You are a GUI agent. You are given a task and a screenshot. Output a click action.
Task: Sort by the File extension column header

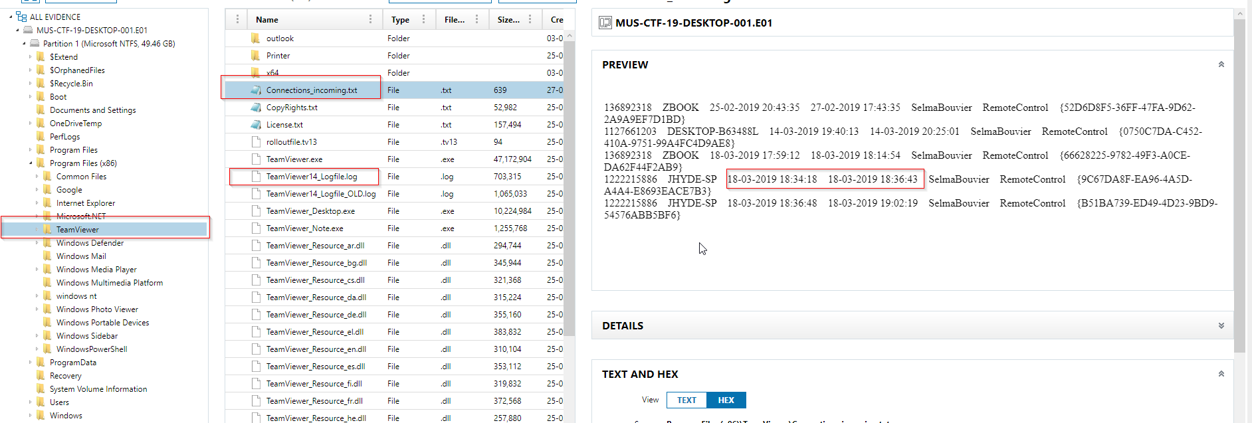click(x=455, y=19)
